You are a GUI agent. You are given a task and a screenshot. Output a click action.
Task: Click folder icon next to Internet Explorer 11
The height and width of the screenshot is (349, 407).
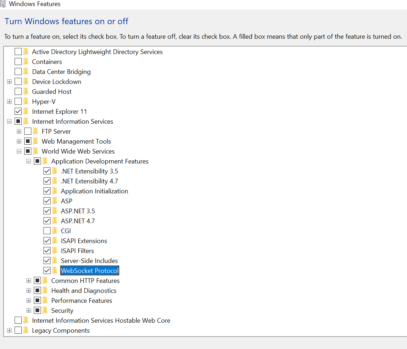[26, 111]
